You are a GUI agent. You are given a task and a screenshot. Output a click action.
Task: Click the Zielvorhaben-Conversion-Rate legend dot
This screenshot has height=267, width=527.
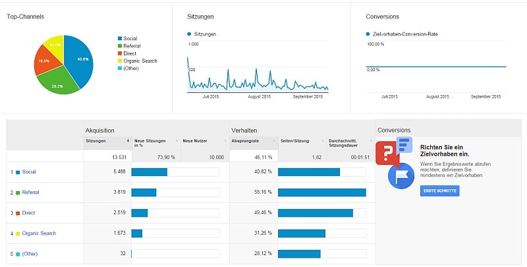coord(368,33)
